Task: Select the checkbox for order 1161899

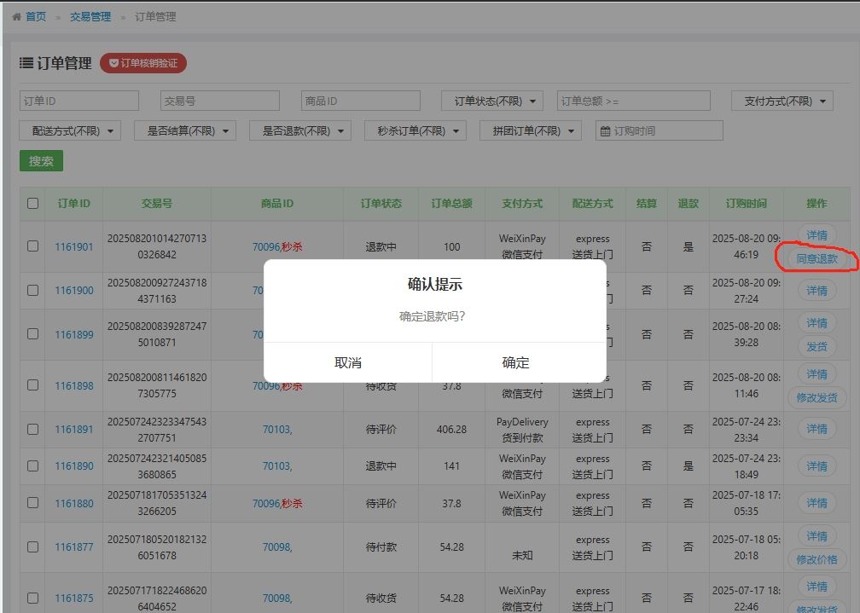Action: 33,334
